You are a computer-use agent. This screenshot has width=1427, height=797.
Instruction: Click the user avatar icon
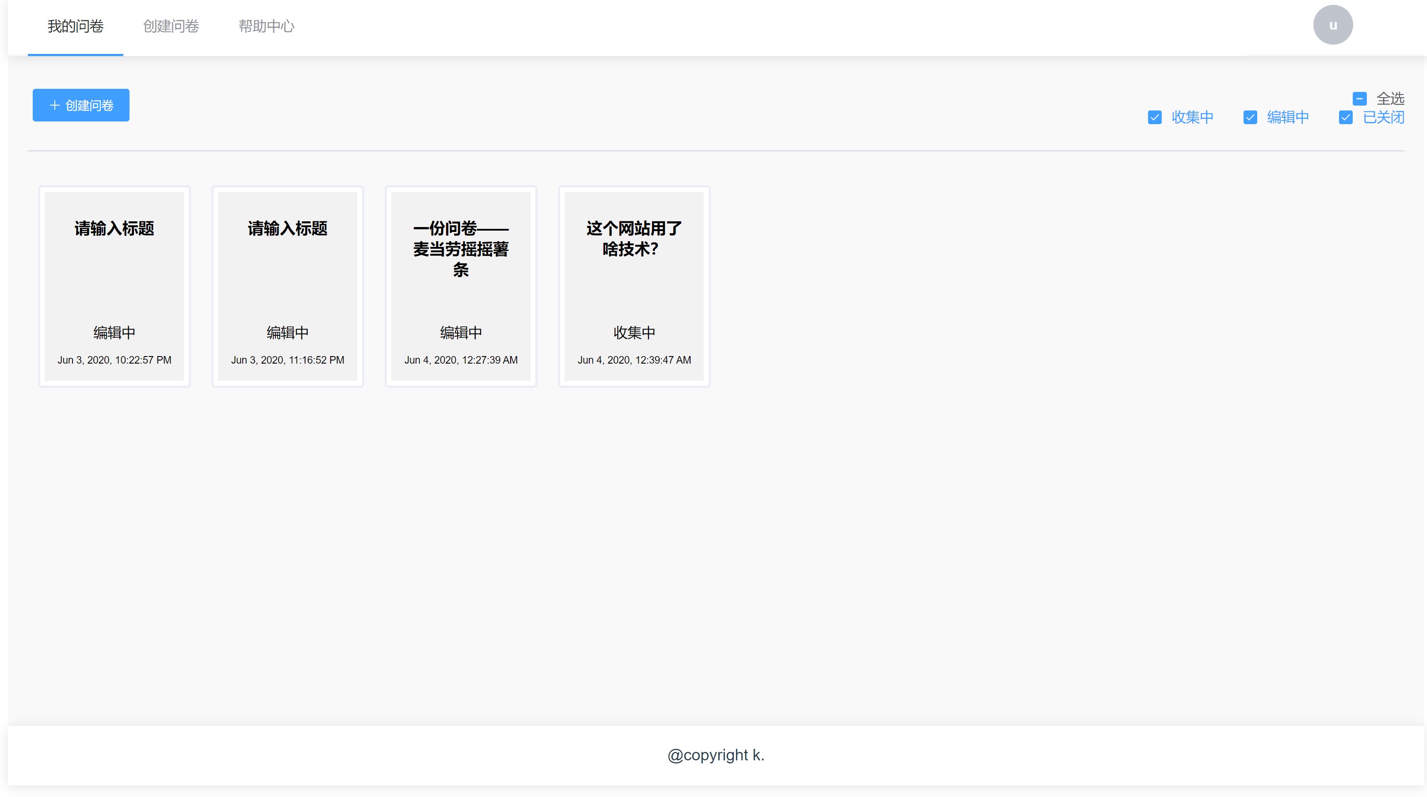[x=1332, y=25]
